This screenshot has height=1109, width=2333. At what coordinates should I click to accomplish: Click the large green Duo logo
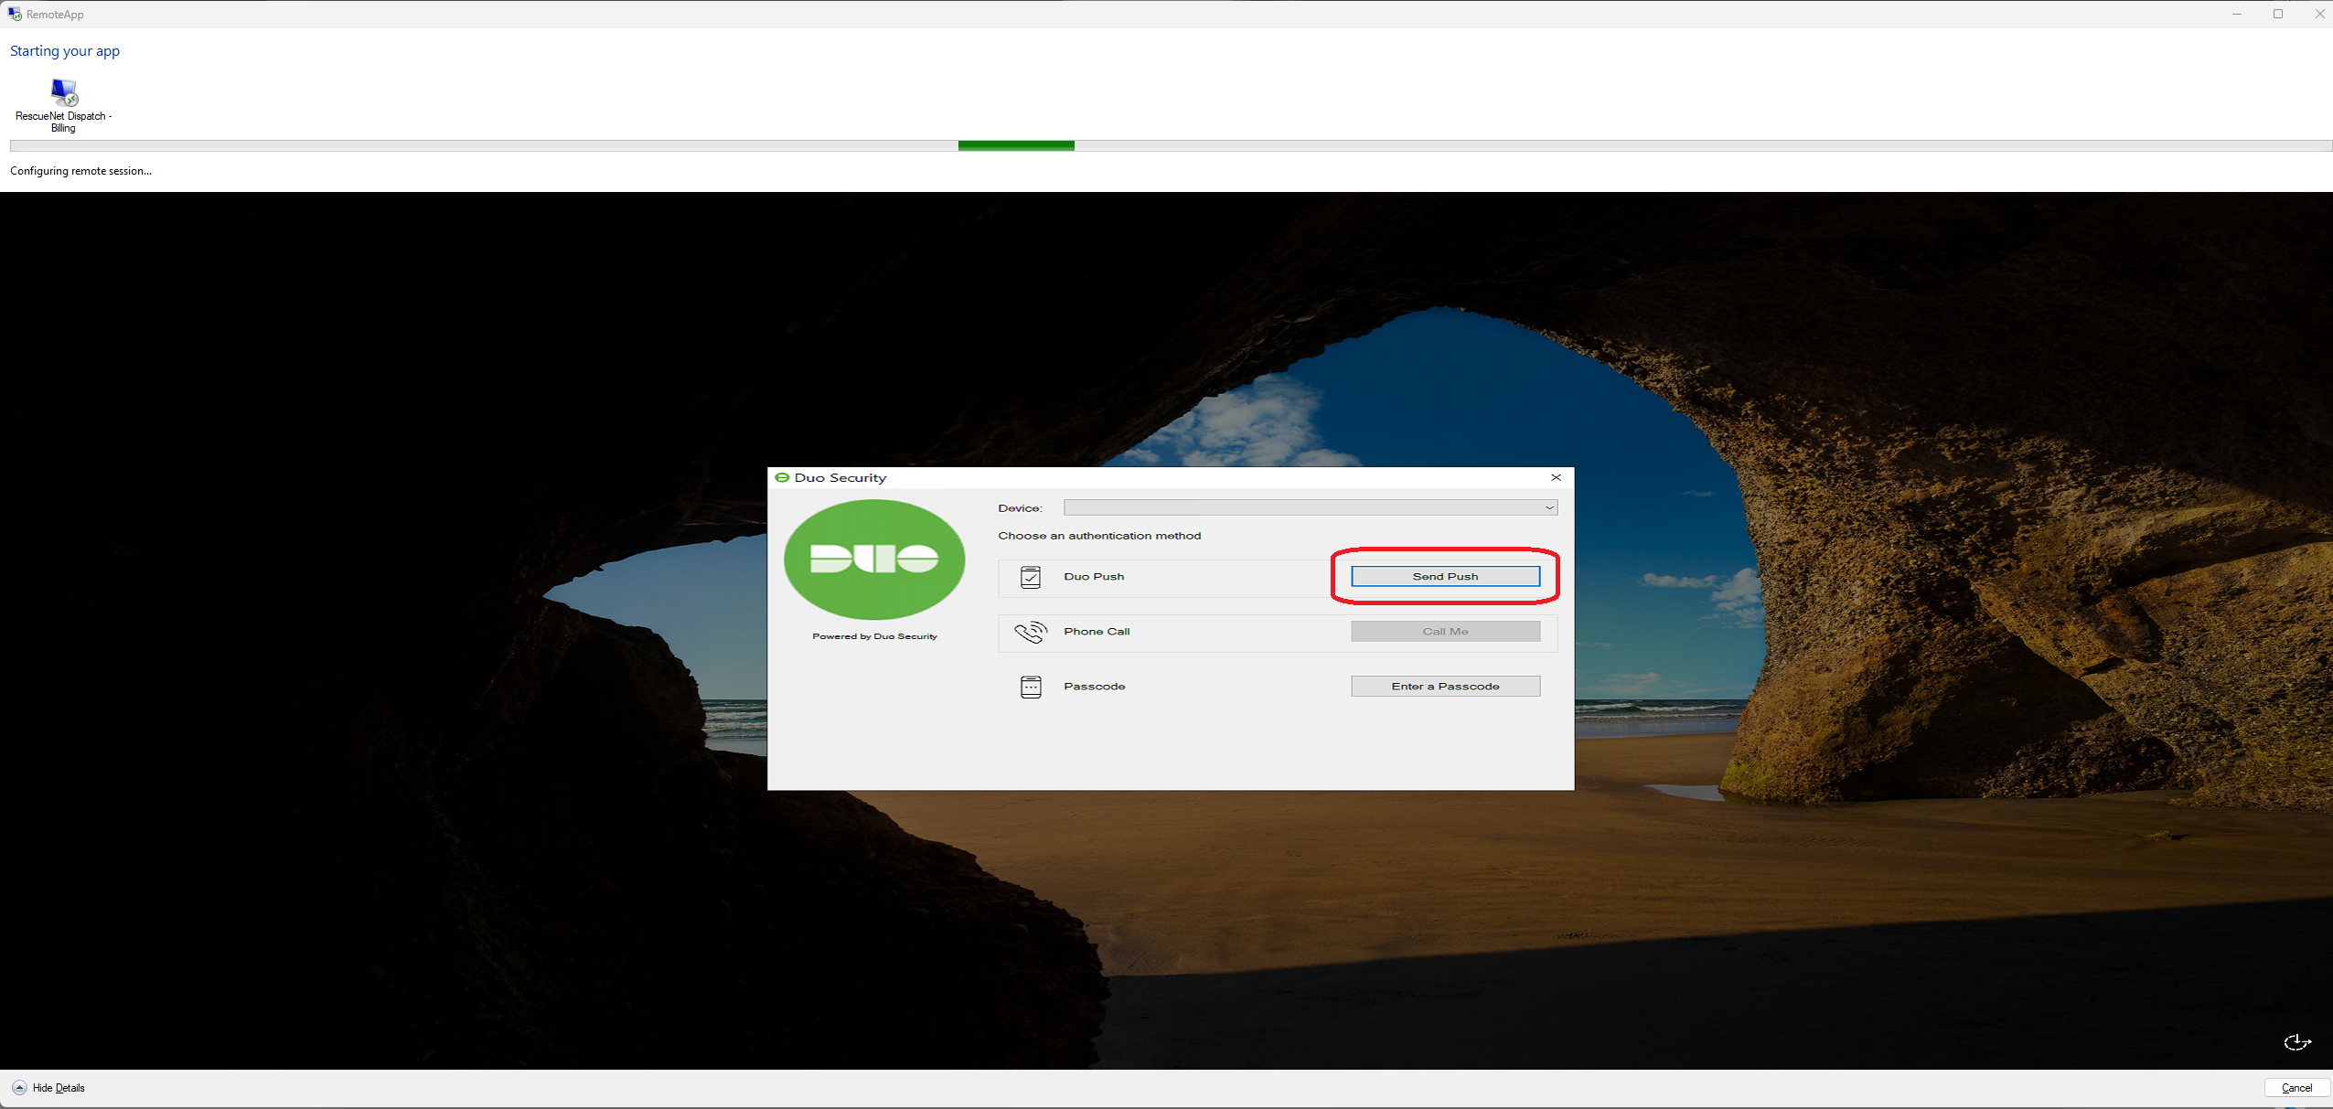tap(874, 559)
